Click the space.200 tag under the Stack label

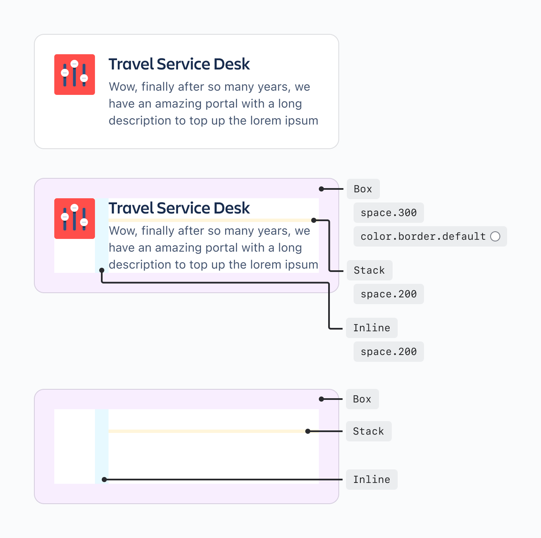pyautogui.click(x=388, y=294)
